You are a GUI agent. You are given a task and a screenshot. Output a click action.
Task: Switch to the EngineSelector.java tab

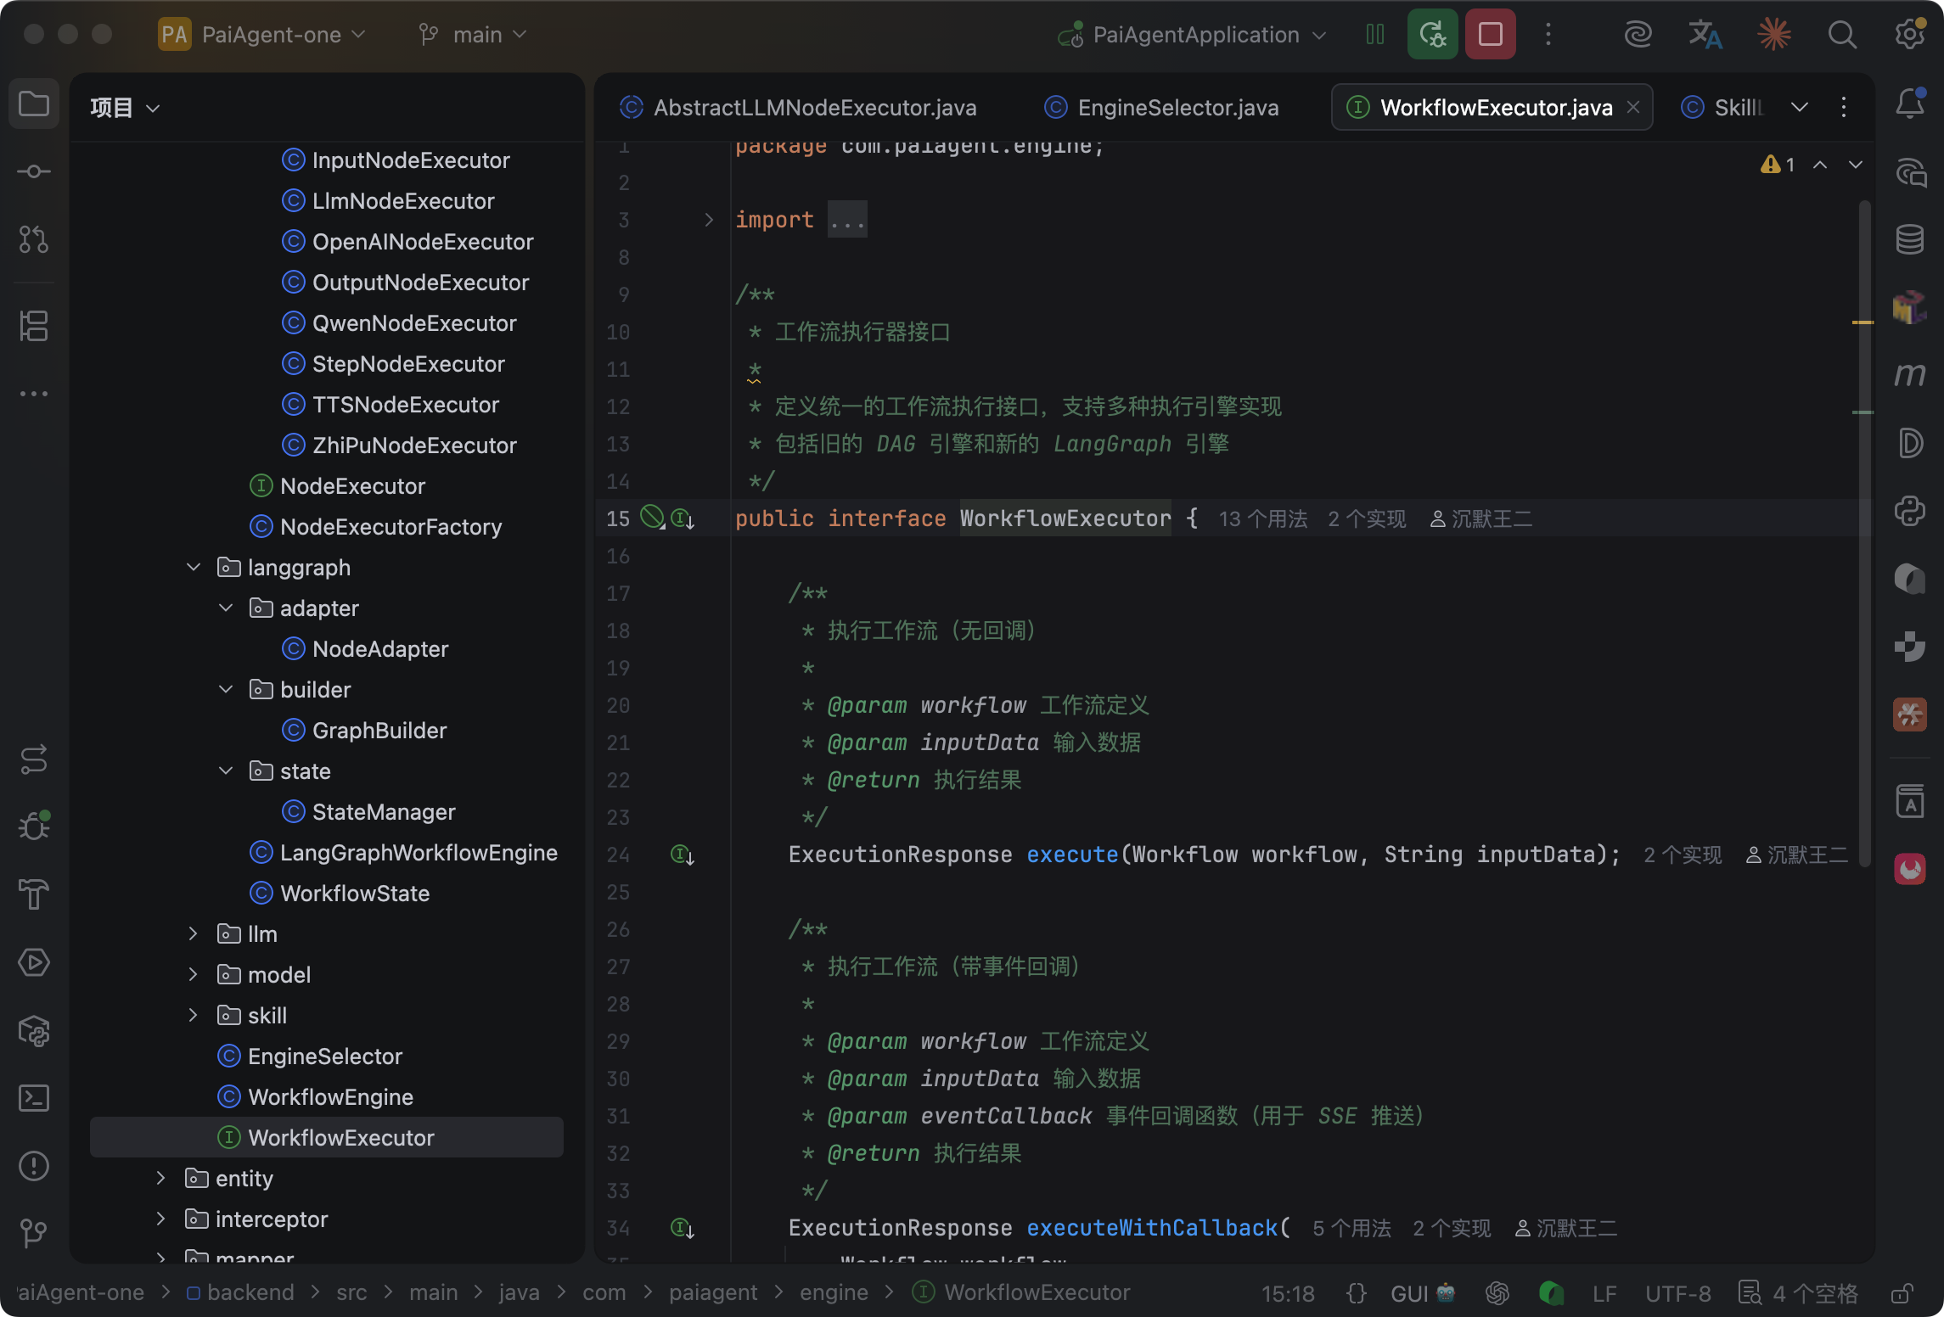1160,108
